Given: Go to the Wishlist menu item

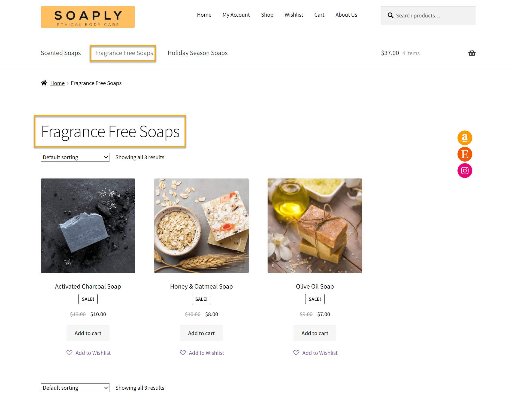Looking at the screenshot, I should click(x=294, y=15).
